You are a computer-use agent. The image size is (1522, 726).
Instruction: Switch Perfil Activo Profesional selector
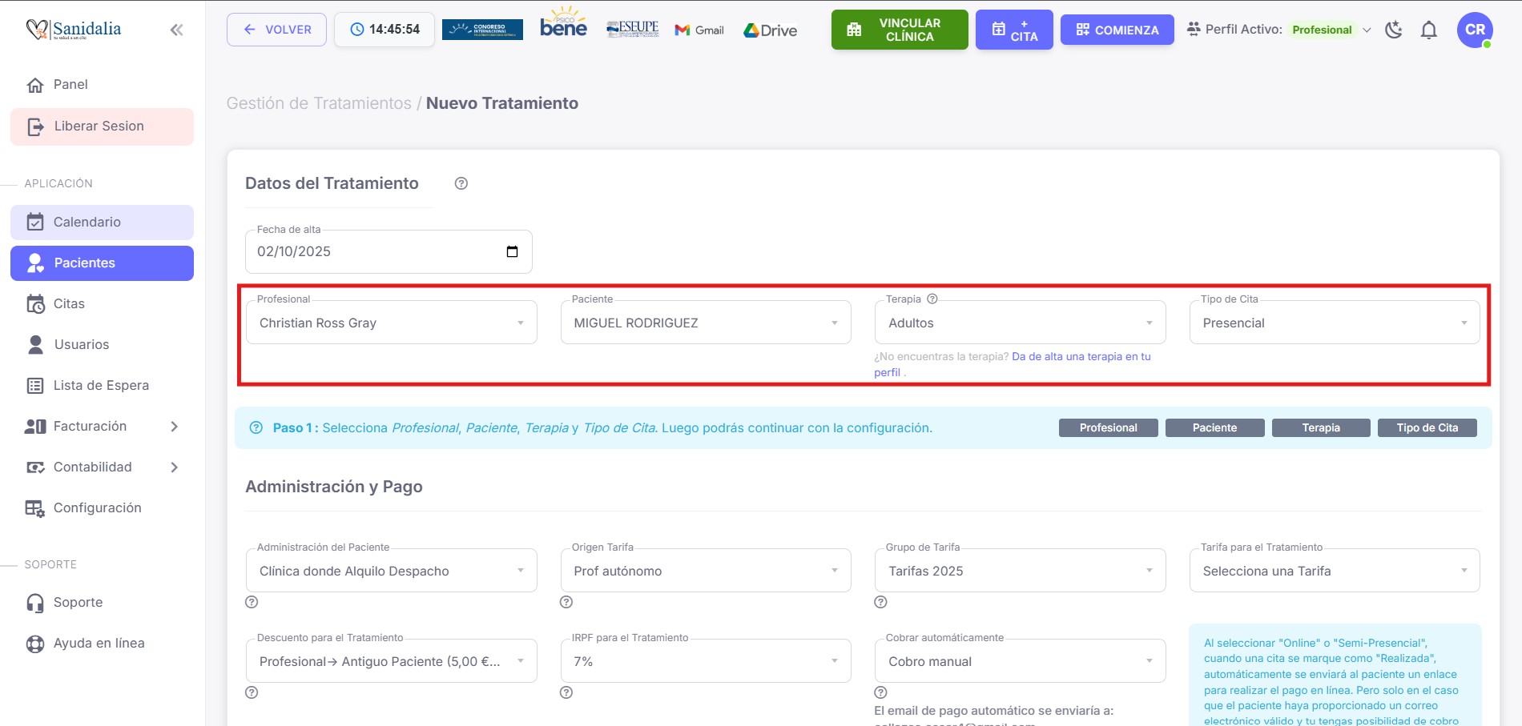click(1331, 30)
